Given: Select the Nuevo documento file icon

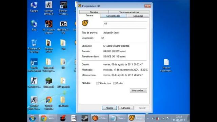Looking at the screenshot, I should tap(166, 65).
